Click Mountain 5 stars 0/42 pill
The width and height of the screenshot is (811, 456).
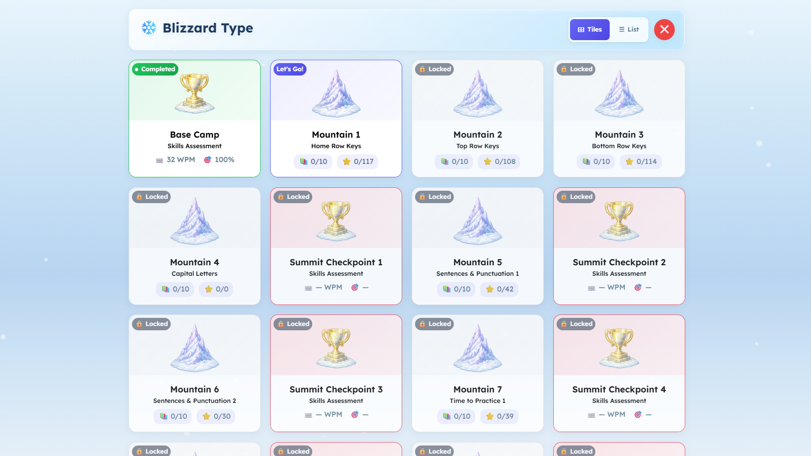click(x=499, y=289)
